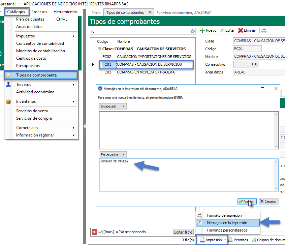Click the double-arrow pin icon of the dialog
Viewport: 285px width, 245px height.
point(262,88)
